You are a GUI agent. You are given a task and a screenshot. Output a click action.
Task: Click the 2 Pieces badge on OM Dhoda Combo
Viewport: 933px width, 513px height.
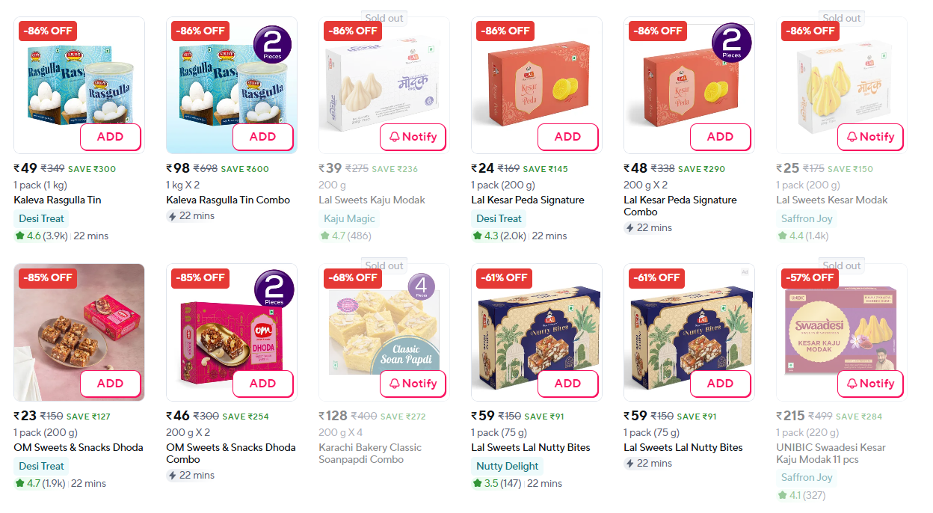[x=274, y=290]
